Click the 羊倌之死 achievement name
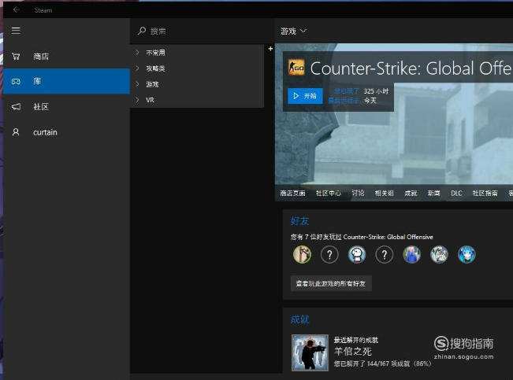The height and width of the screenshot is (380, 513). 353,352
